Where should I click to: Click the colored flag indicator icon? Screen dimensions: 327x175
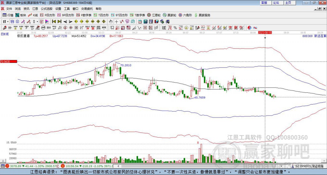tap(47, 22)
